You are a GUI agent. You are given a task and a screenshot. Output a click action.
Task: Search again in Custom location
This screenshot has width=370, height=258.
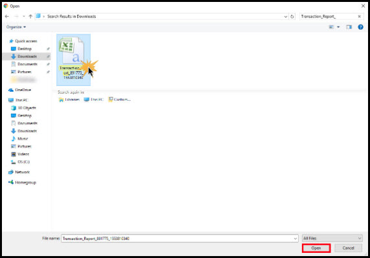pos(119,100)
